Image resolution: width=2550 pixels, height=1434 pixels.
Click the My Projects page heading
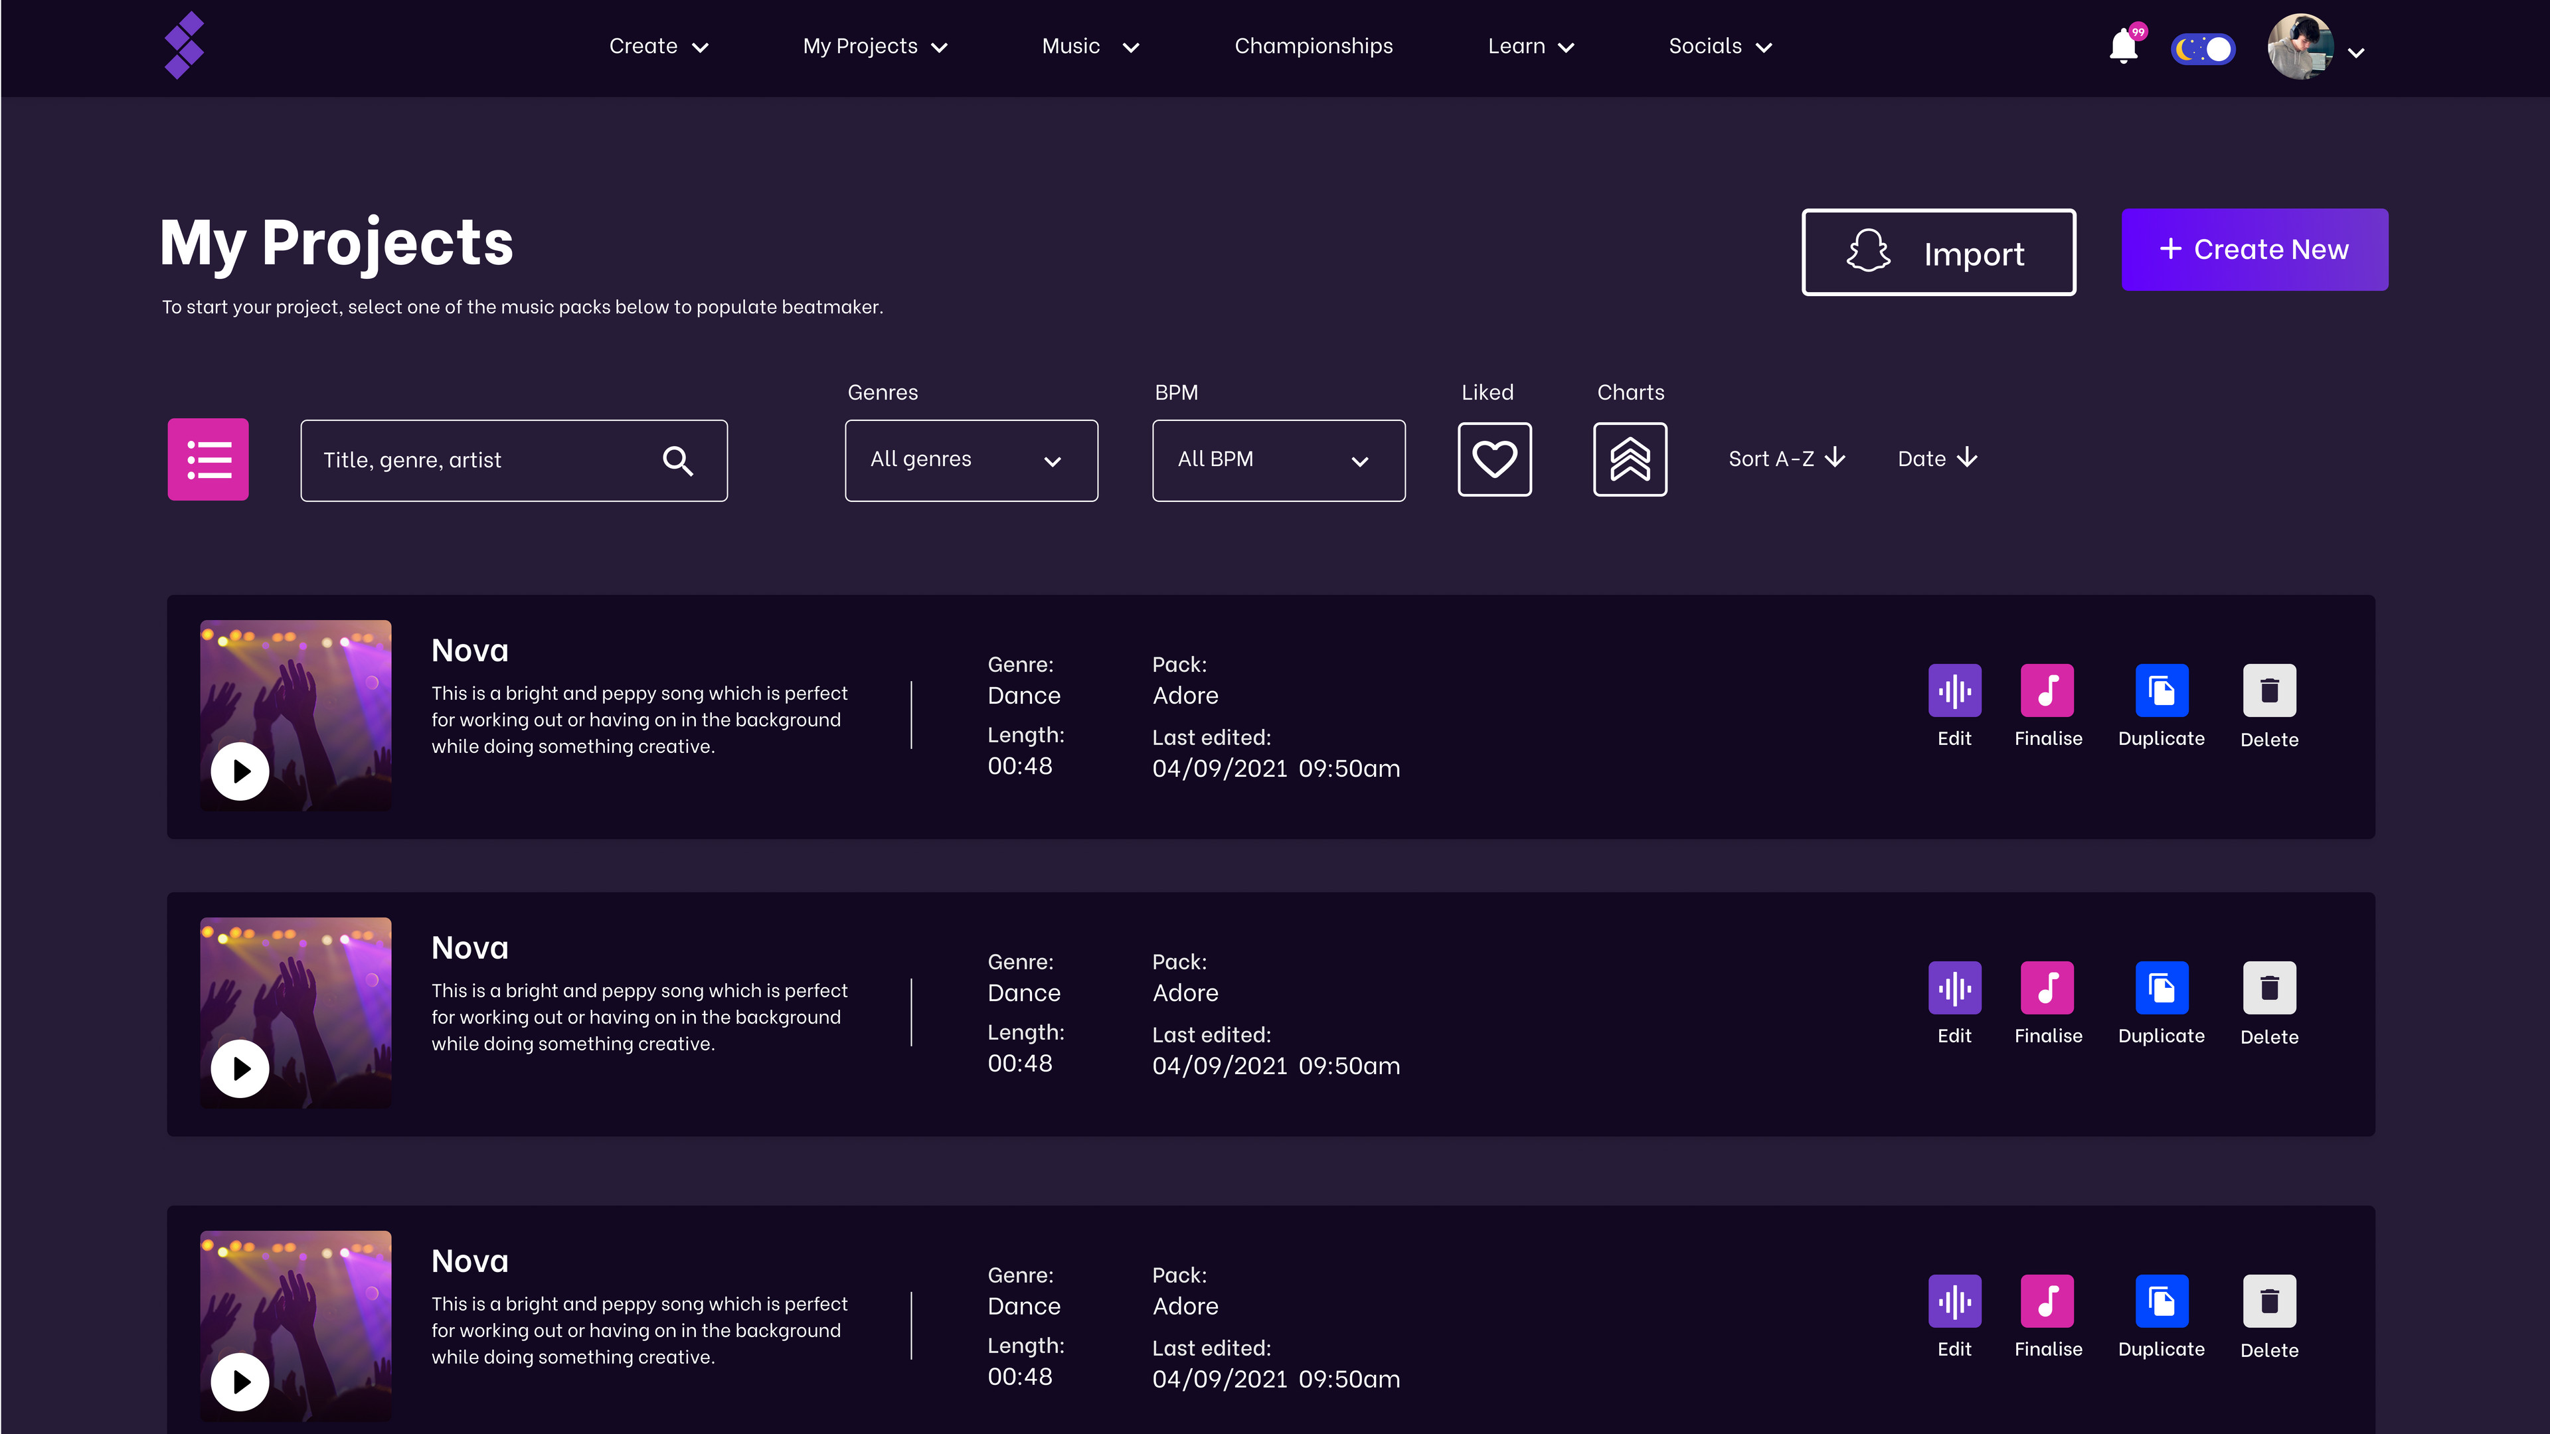pos(337,244)
